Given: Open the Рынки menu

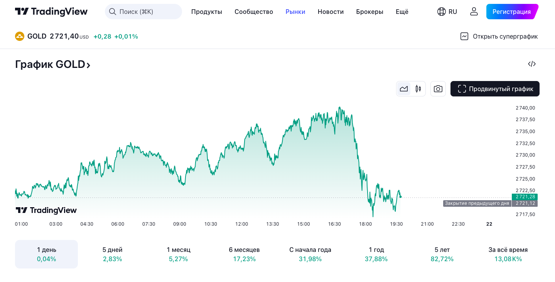Looking at the screenshot, I should (x=295, y=12).
